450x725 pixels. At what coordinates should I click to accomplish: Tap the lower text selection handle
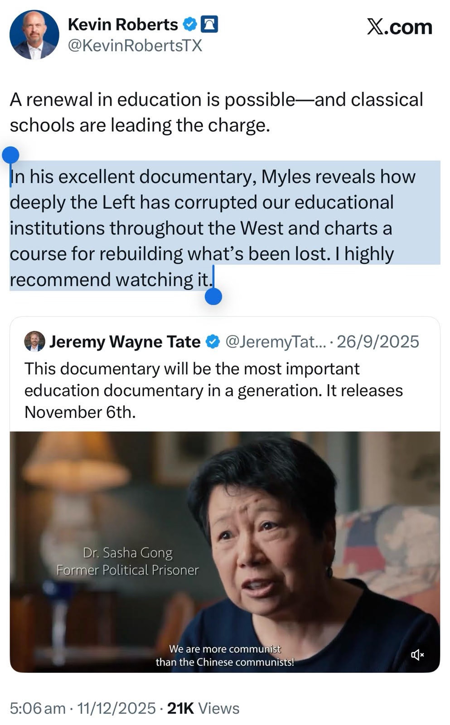coord(213,296)
